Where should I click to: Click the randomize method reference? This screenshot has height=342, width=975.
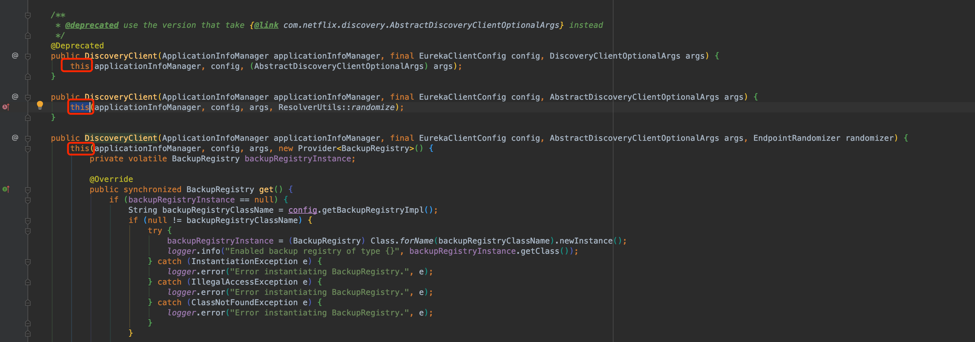click(373, 107)
